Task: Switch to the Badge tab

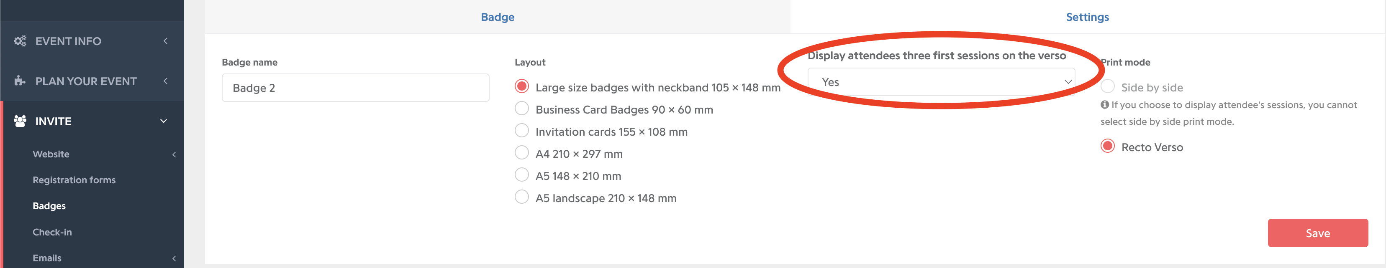Action: pos(497,17)
